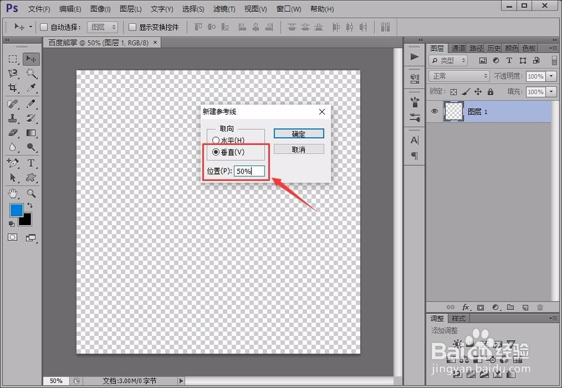Open the 不透明度 opacity slider arrow

(x=551, y=76)
